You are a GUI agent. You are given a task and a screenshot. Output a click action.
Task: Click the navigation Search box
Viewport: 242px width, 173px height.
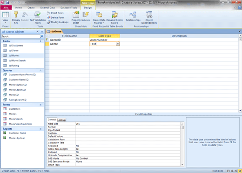(20, 36)
